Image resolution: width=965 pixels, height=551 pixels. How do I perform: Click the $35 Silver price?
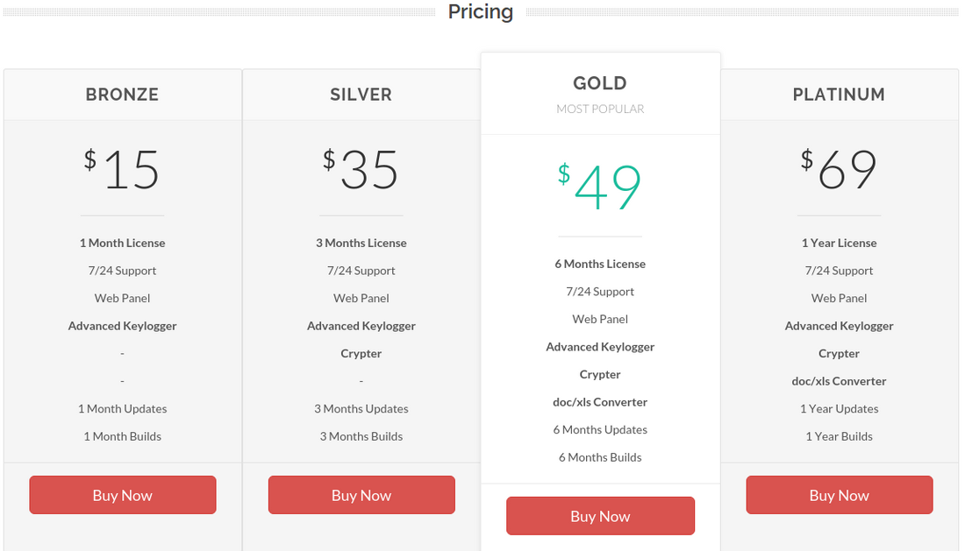point(361,169)
